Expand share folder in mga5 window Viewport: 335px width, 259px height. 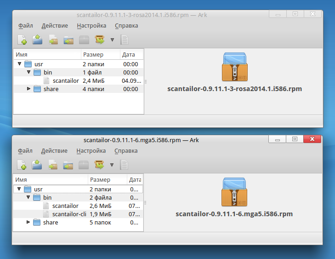click(28, 222)
